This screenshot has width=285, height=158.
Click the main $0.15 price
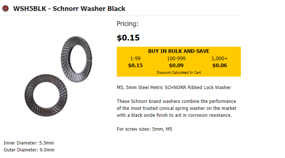pyautogui.click(x=128, y=38)
